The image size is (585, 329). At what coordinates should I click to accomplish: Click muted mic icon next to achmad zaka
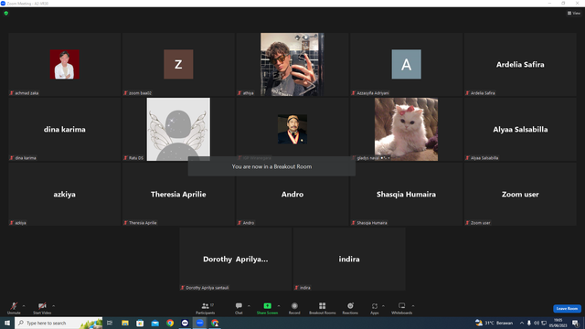12,93
